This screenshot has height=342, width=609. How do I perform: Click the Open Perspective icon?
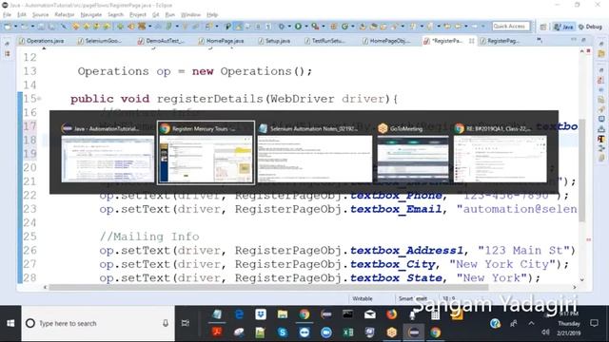point(543,27)
